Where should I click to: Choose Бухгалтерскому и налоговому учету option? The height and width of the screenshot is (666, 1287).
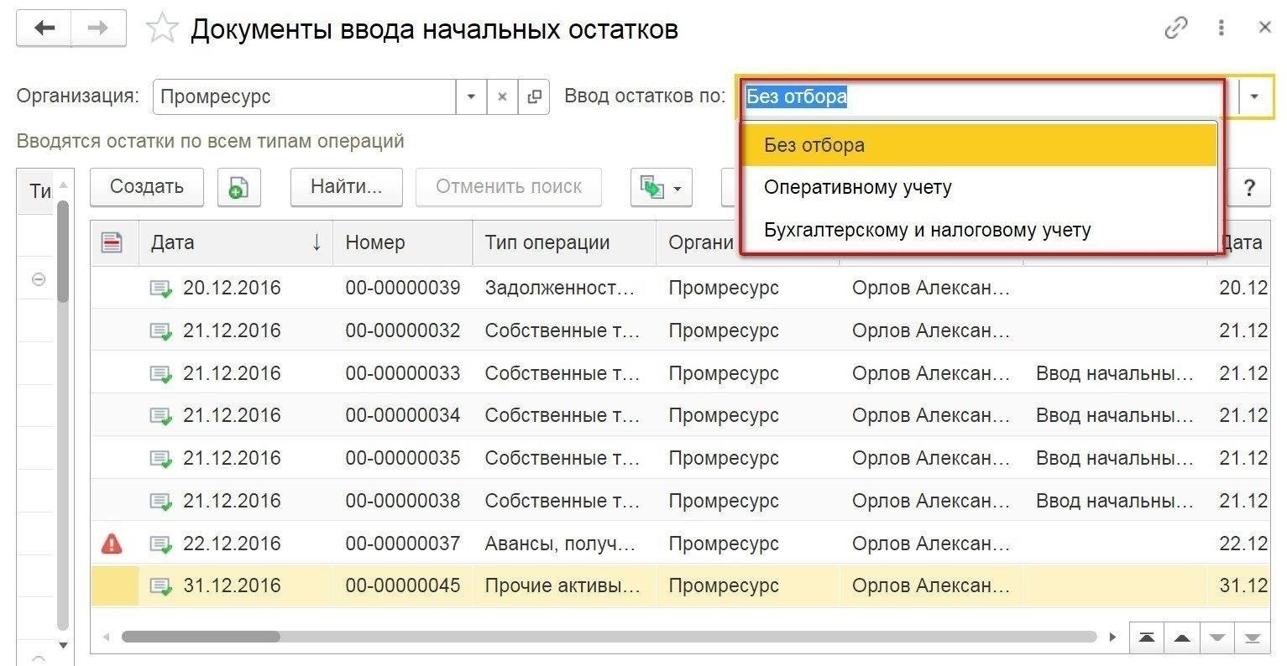(x=927, y=230)
